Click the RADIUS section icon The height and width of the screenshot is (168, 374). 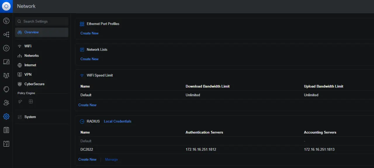(x=82, y=122)
